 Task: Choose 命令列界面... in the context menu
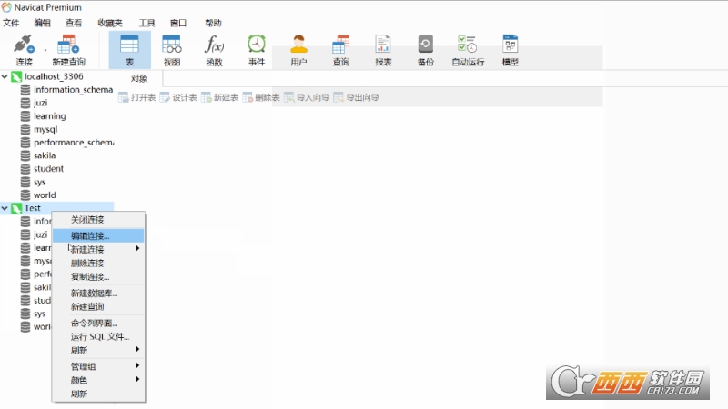(98, 324)
